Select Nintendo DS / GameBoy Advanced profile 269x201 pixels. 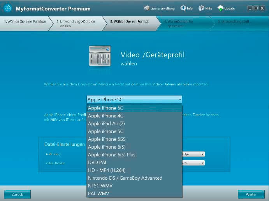134,178
